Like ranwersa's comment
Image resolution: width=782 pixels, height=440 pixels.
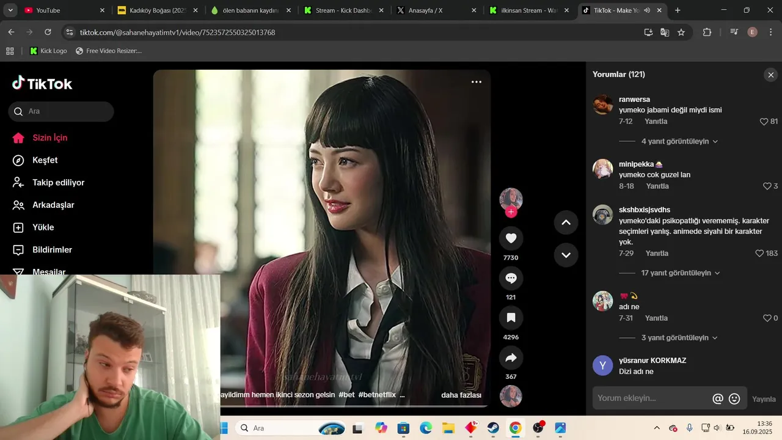pyautogui.click(x=764, y=122)
